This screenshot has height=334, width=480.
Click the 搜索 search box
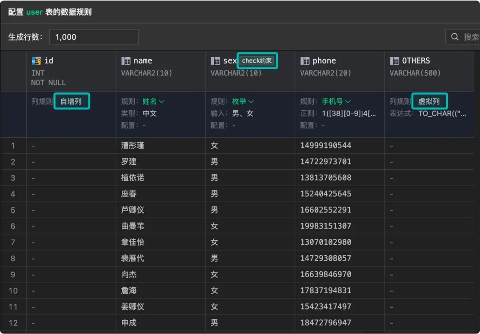point(463,37)
